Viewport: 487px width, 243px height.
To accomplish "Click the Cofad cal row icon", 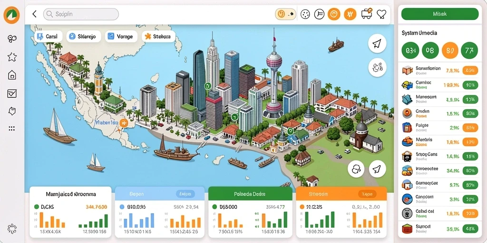I will (x=407, y=213).
